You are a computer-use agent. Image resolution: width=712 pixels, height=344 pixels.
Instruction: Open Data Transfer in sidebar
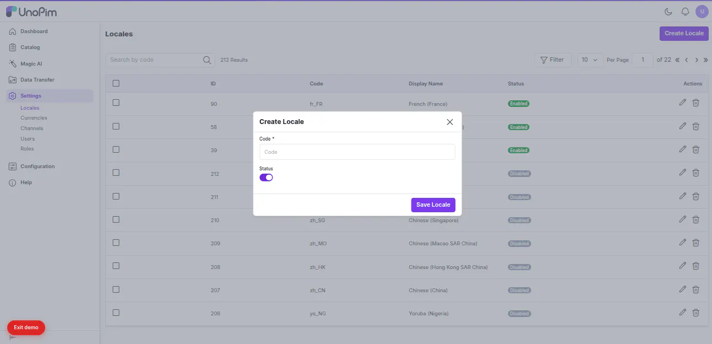(50, 80)
